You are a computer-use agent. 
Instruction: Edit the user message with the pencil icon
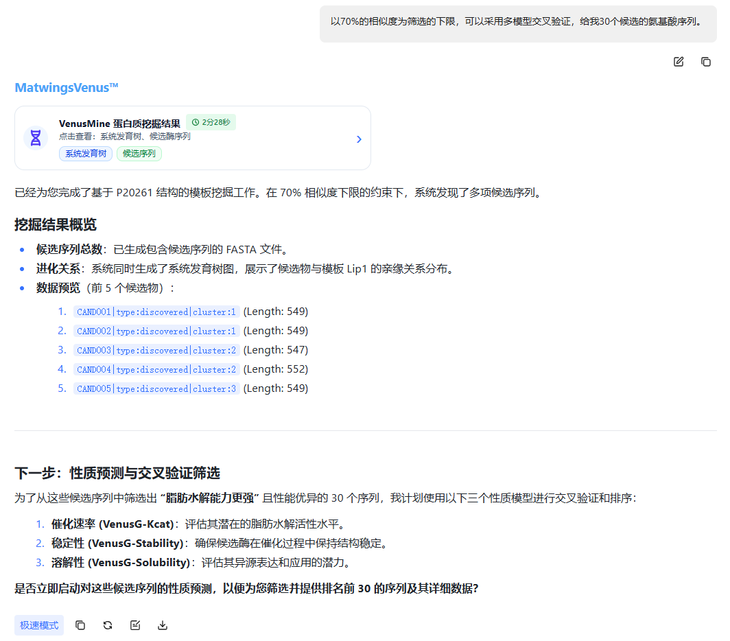[679, 62]
